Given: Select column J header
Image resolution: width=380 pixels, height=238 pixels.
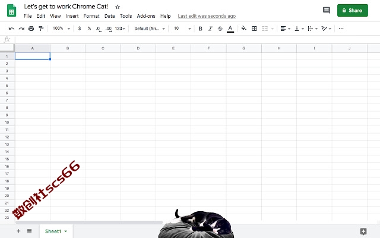Looking at the screenshot, I should coord(350,48).
